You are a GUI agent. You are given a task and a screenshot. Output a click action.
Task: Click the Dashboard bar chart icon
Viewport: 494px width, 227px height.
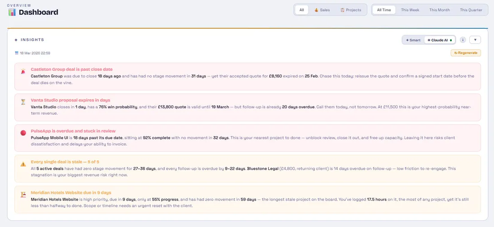tap(12, 12)
